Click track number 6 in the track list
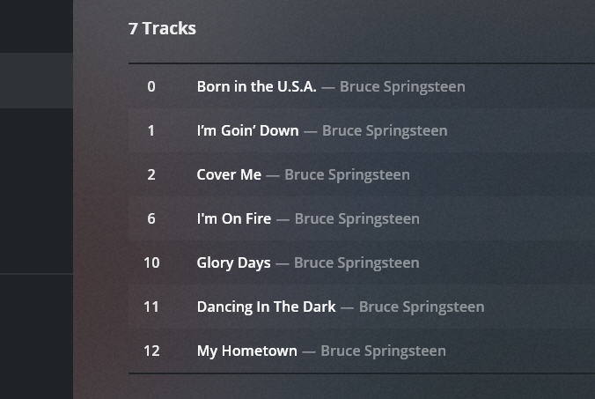The width and height of the screenshot is (595, 399). (x=151, y=218)
